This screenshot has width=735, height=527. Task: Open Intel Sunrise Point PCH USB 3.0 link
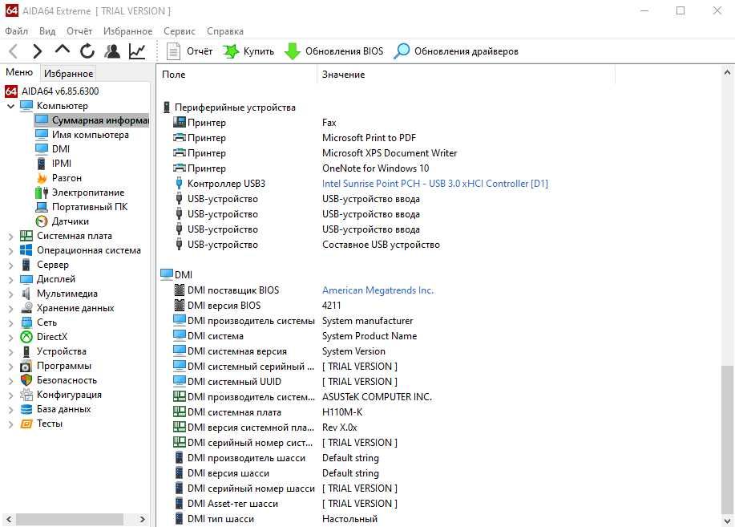pyautogui.click(x=435, y=184)
